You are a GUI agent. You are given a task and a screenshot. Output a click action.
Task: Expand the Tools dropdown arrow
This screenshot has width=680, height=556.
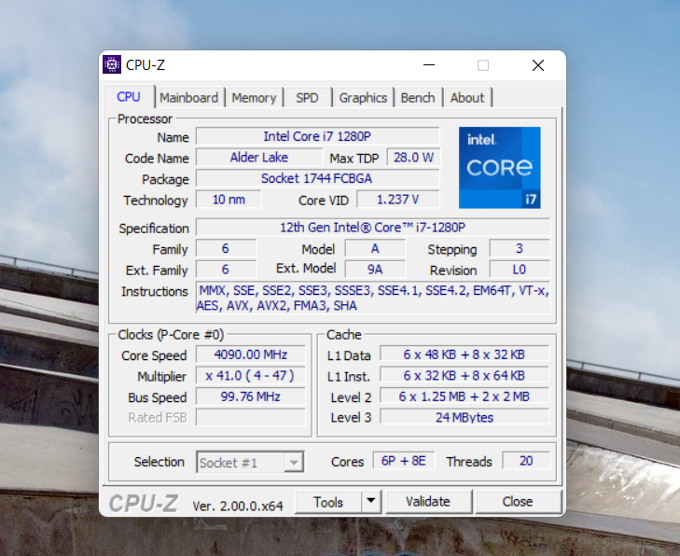click(x=371, y=502)
